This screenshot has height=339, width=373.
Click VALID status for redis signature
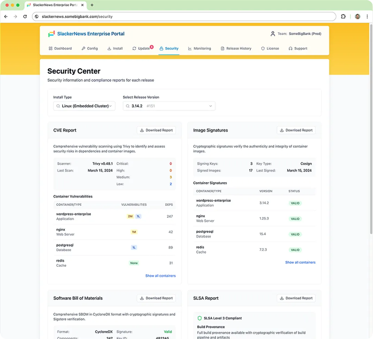click(x=295, y=250)
